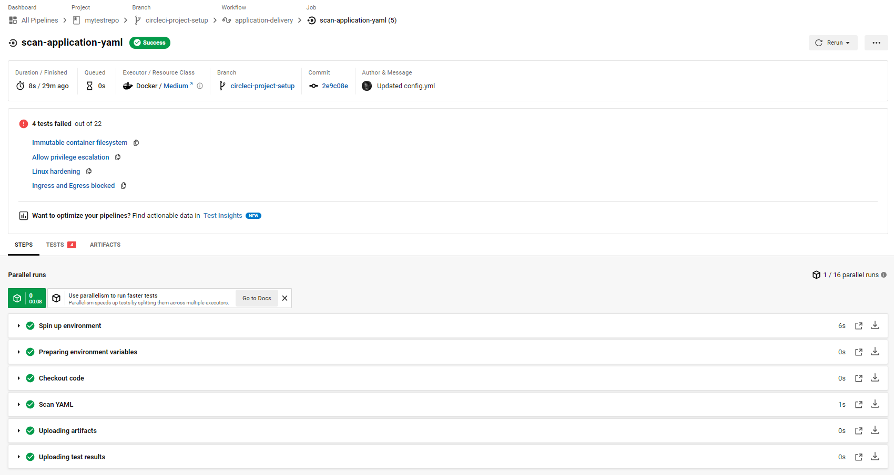The width and height of the screenshot is (894, 475).
Task: Switch to the ARTIFACTS tab
Action: pos(105,245)
